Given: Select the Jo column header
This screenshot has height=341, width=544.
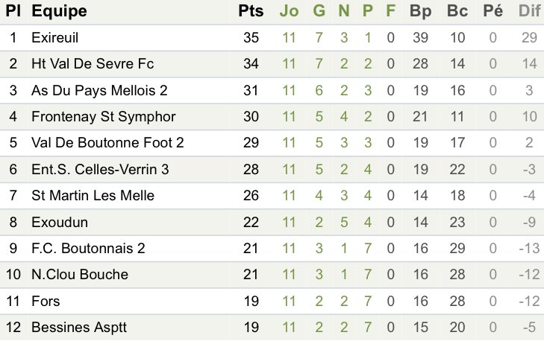Looking at the screenshot, I should pyautogui.click(x=289, y=11).
